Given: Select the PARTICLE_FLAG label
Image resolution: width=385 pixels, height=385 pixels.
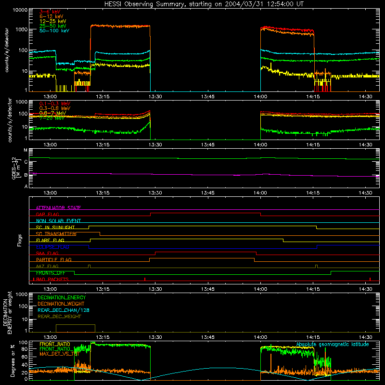Looking at the screenshot, I should pos(54,259).
